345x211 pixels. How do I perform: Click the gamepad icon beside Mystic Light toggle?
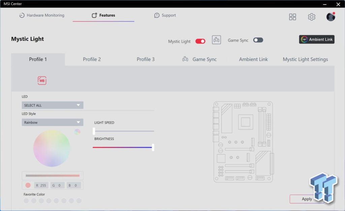click(216, 40)
